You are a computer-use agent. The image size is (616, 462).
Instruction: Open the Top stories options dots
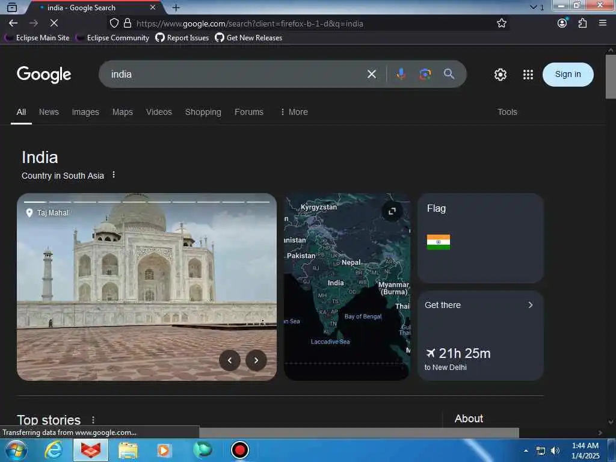(93, 419)
